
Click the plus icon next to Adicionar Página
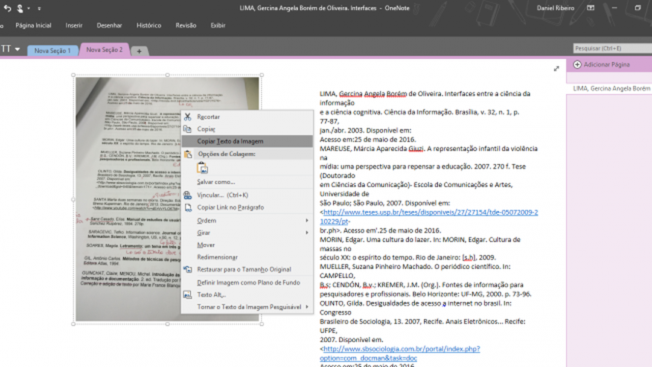pyautogui.click(x=578, y=64)
